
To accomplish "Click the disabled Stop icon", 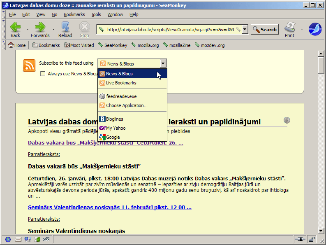I will [x=84, y=30].
